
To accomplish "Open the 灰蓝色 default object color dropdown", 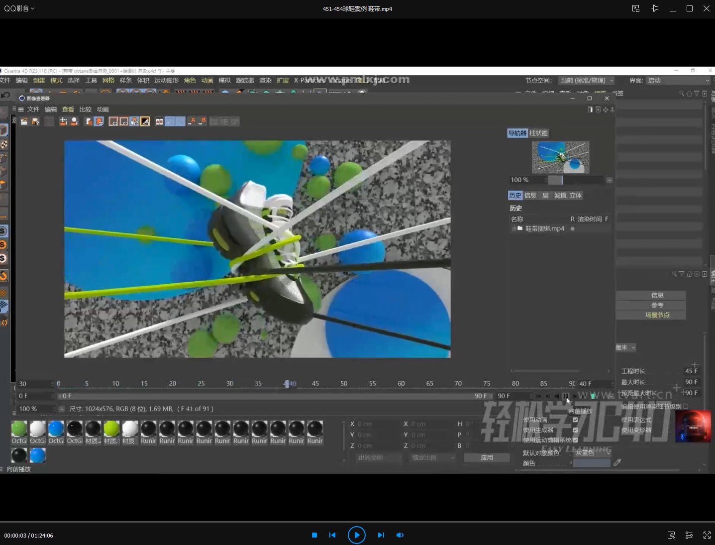I will tap(592, 453).
